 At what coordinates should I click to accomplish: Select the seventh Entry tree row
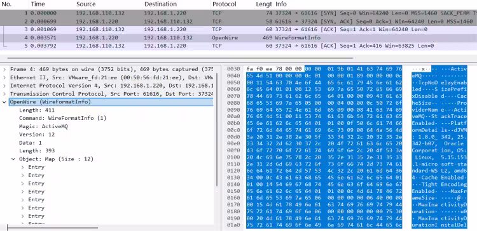click(x=36, y=216)
